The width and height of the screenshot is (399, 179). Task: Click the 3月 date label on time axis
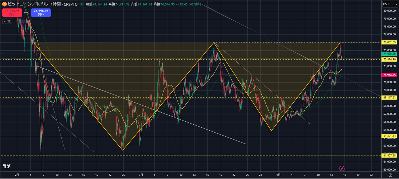141,174
